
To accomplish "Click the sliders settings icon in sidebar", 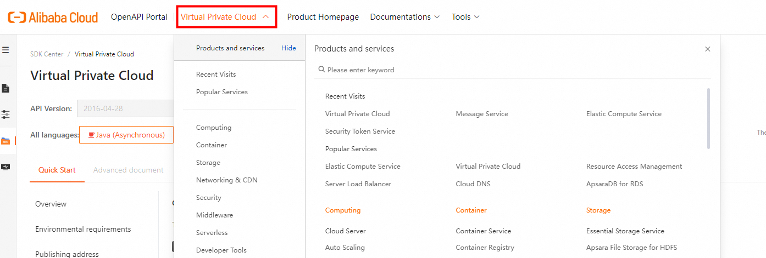I will pyautogui.click(x=5, y=114).
